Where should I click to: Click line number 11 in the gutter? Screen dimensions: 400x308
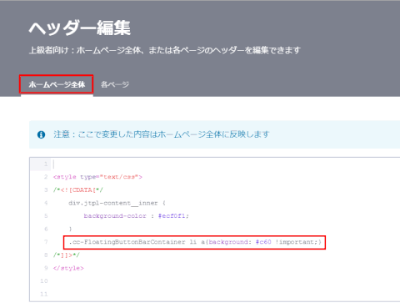(x=44, y=294)
